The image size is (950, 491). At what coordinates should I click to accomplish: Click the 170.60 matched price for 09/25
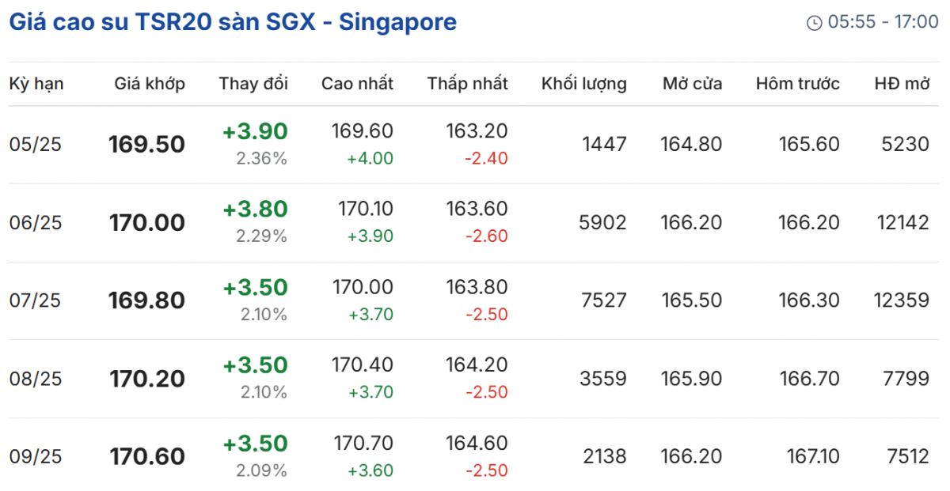pyautogui.click(x=147, y=456)
